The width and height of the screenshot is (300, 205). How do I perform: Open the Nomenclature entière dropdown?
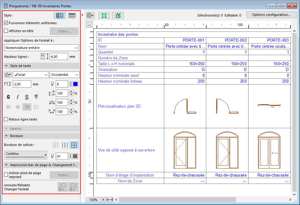pos(42,48)
